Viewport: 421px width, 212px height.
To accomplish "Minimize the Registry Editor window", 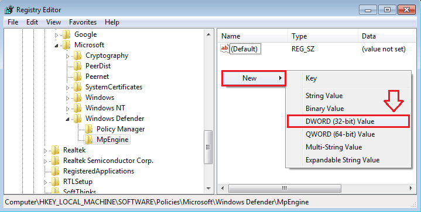I will point(368,10).
